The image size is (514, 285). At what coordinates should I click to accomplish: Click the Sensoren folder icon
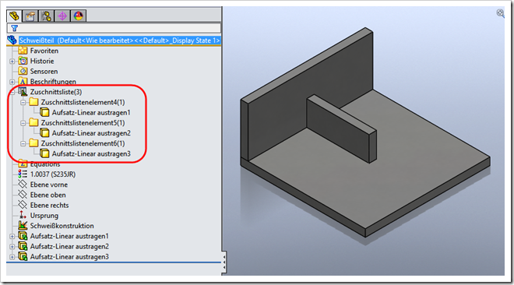[x=23, y=71]
